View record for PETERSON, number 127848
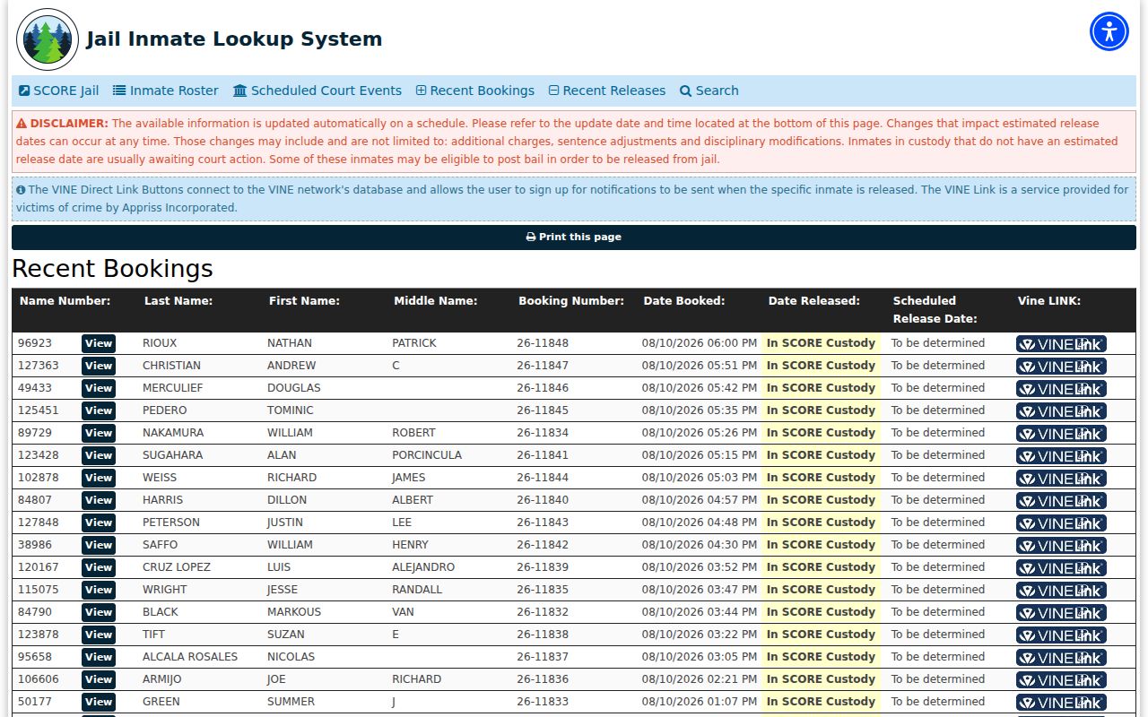Screen dimensions: 1148x717 pos(99,523)
